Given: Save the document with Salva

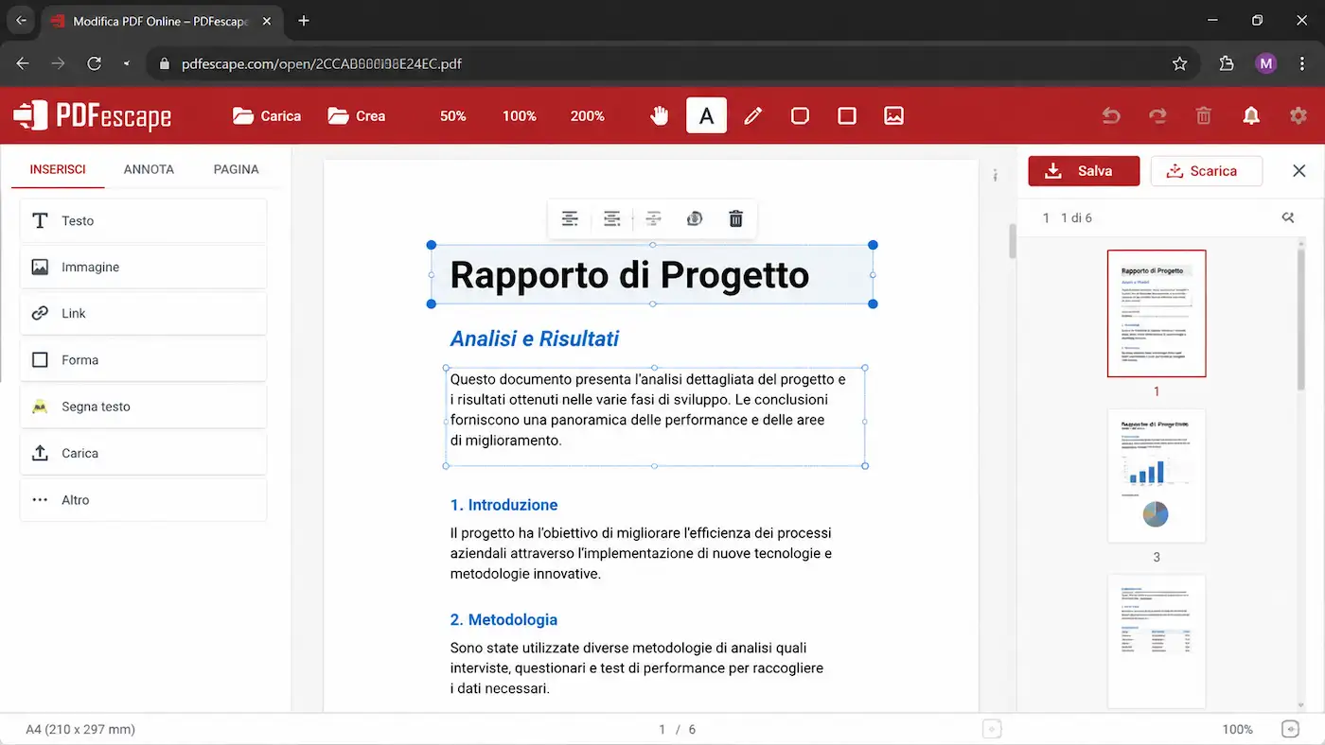Looking at the screenshot, I should point(1084,171).
